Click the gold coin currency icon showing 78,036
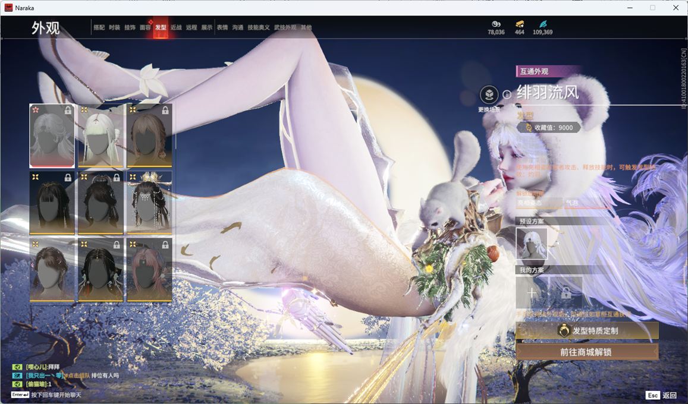 496,24
